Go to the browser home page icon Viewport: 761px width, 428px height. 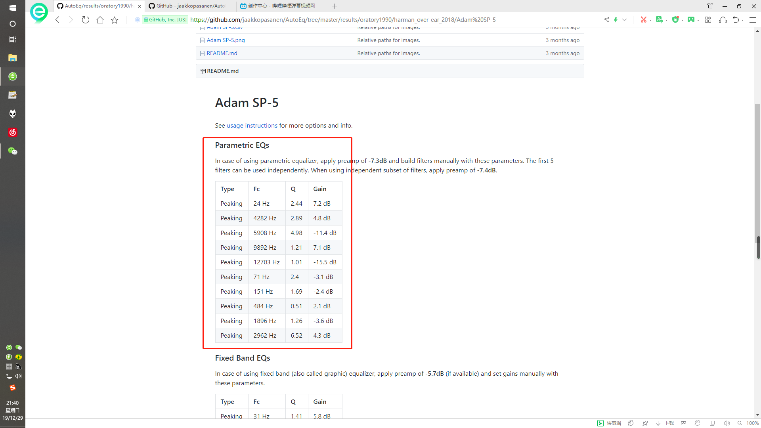point(100,20)
